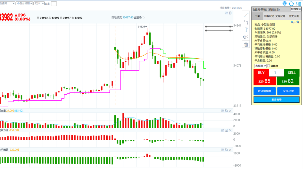Click the blue refresh icon
303x169 pixels.
coord(291,4)
